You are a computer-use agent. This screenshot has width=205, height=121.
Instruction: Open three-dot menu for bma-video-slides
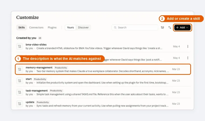click(x=188, y=46)
